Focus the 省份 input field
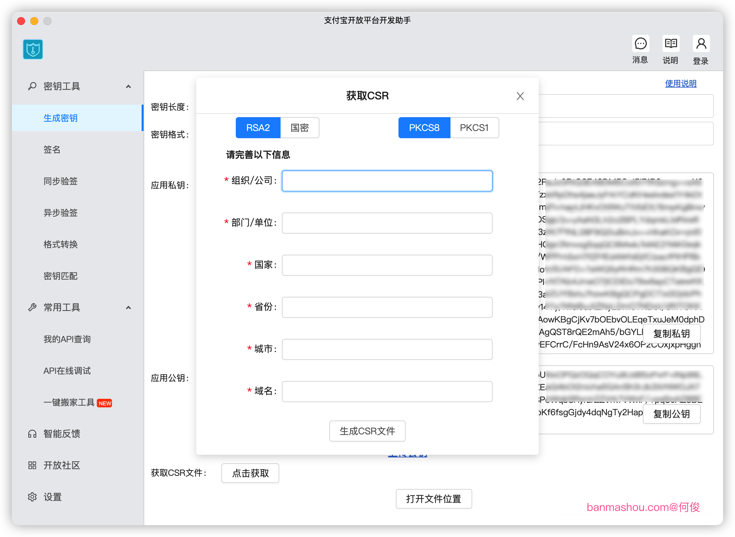 click(387, 307)
